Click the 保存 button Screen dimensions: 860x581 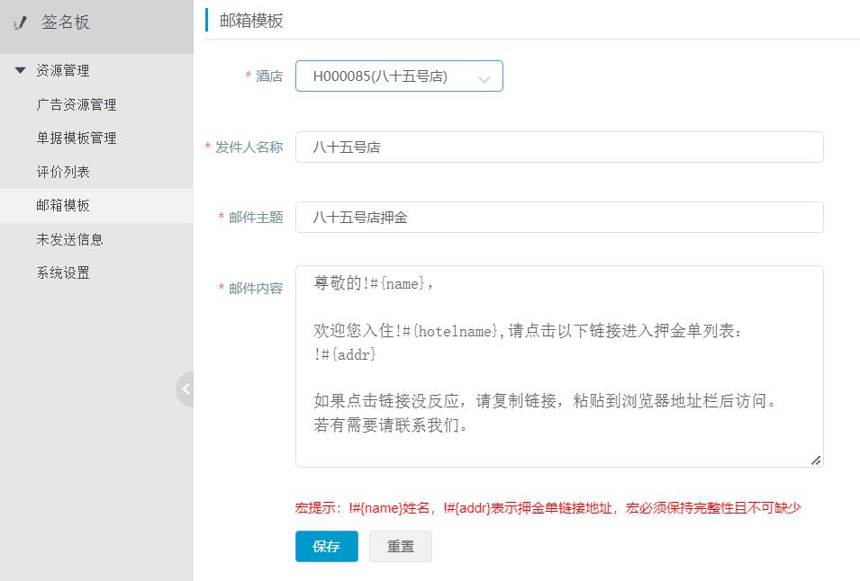coord(326,546)
